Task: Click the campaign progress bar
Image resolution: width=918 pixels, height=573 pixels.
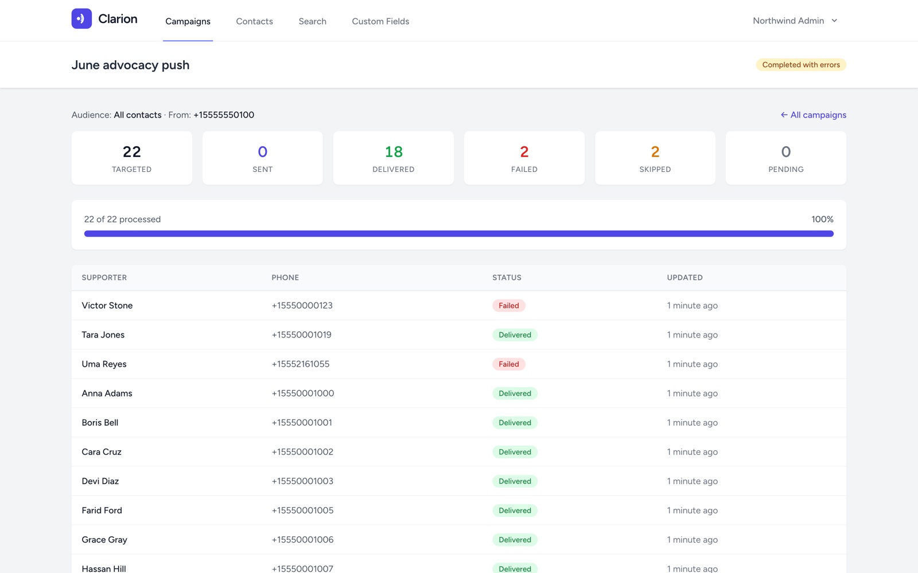Action: (x=458, y=234)
